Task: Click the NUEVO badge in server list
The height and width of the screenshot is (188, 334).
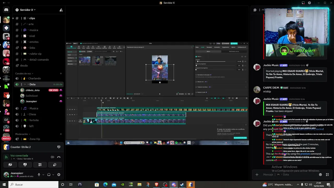Action: coord(6,139)
